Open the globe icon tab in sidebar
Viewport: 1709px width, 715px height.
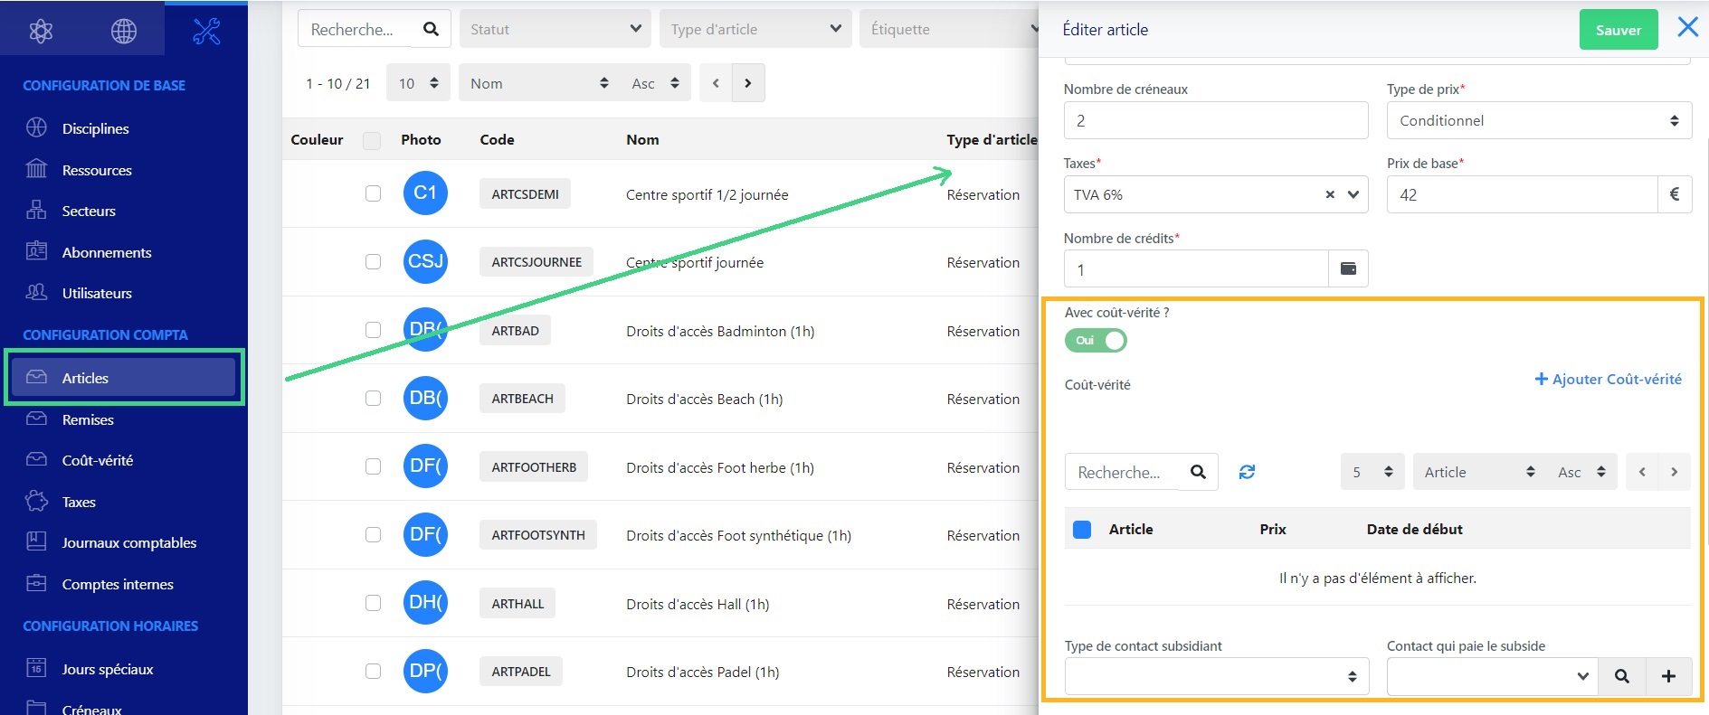(x=124, y=32)
